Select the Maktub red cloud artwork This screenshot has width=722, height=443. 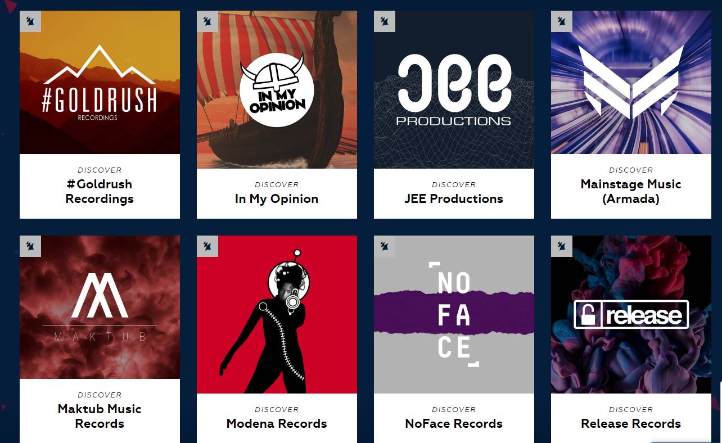(100, 308)
